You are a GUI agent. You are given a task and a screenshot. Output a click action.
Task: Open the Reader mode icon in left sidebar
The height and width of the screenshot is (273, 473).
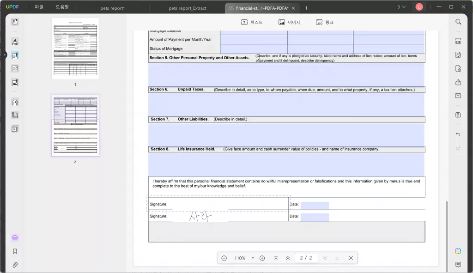(15, 22)
